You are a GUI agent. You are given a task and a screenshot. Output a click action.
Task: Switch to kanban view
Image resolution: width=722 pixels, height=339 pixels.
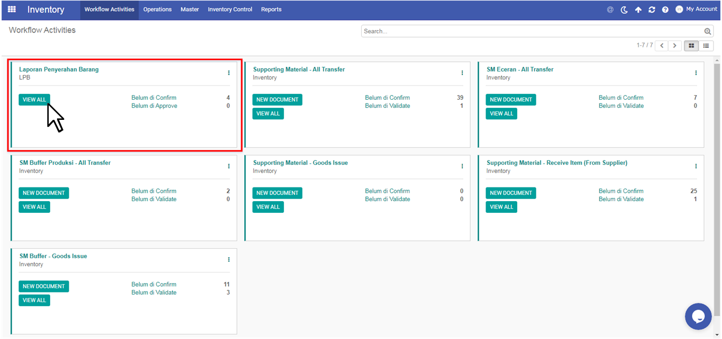click(691, 46)
